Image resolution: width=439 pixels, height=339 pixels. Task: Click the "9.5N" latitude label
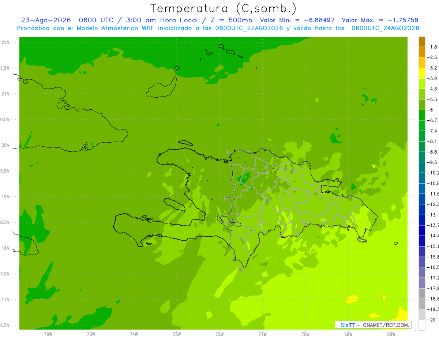(5, 171)
